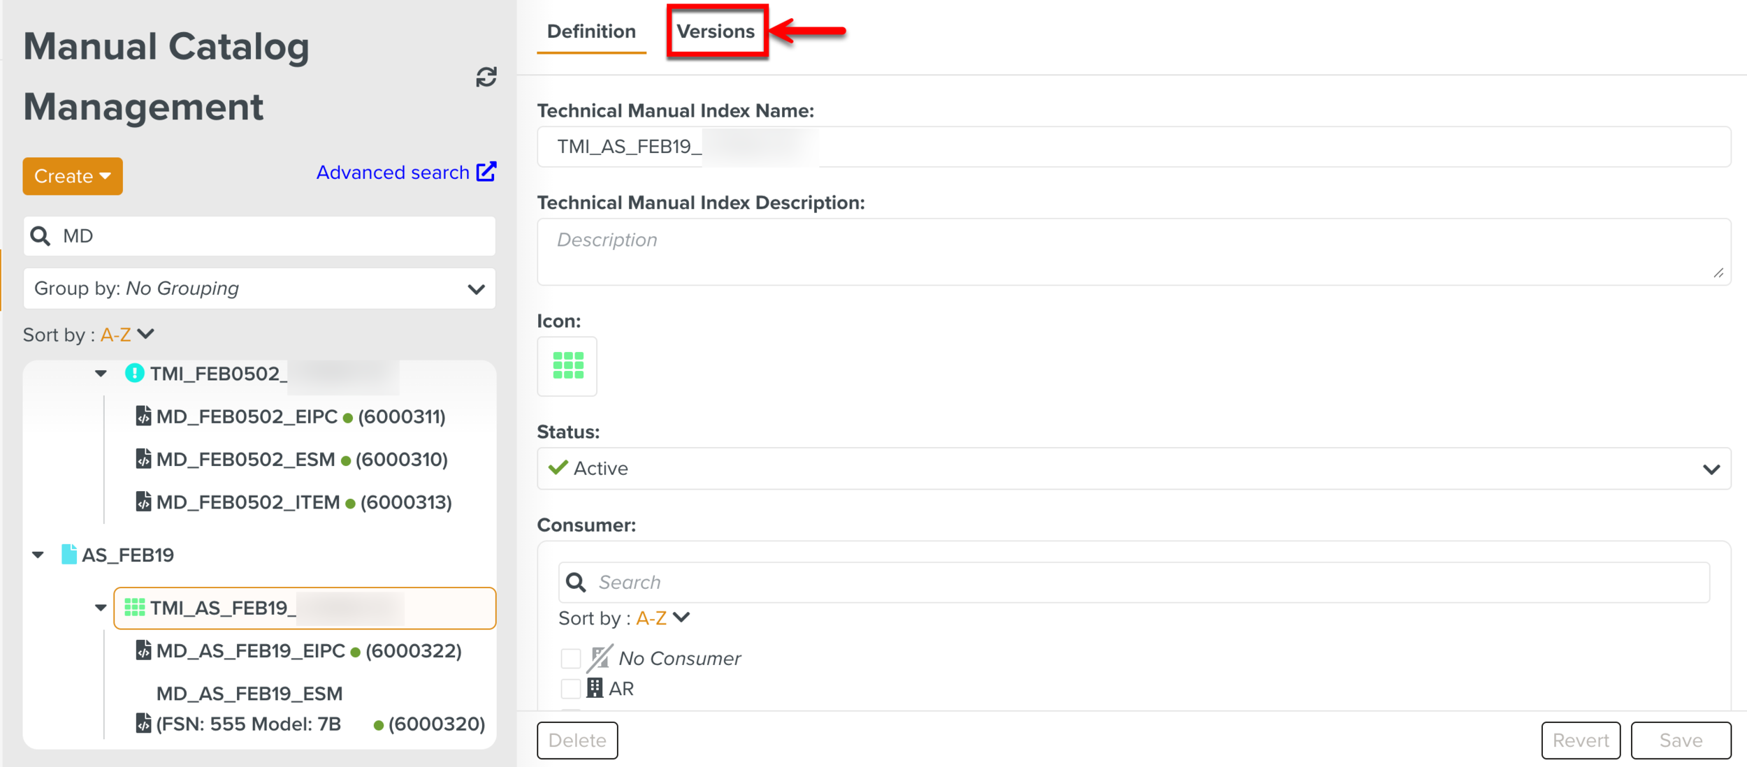Check the No Consumer checkbox
Screen dimensions: 1747x767
(x=571, y=658)
